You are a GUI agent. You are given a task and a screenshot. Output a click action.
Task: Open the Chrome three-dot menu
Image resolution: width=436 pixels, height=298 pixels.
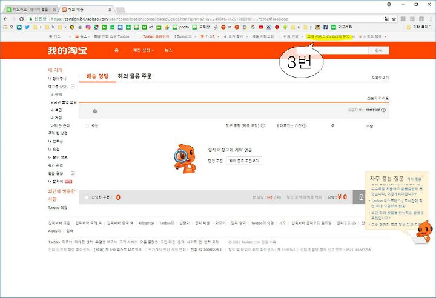click(431, 19)
